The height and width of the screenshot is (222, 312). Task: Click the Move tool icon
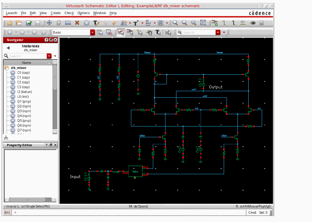point(49,23)
